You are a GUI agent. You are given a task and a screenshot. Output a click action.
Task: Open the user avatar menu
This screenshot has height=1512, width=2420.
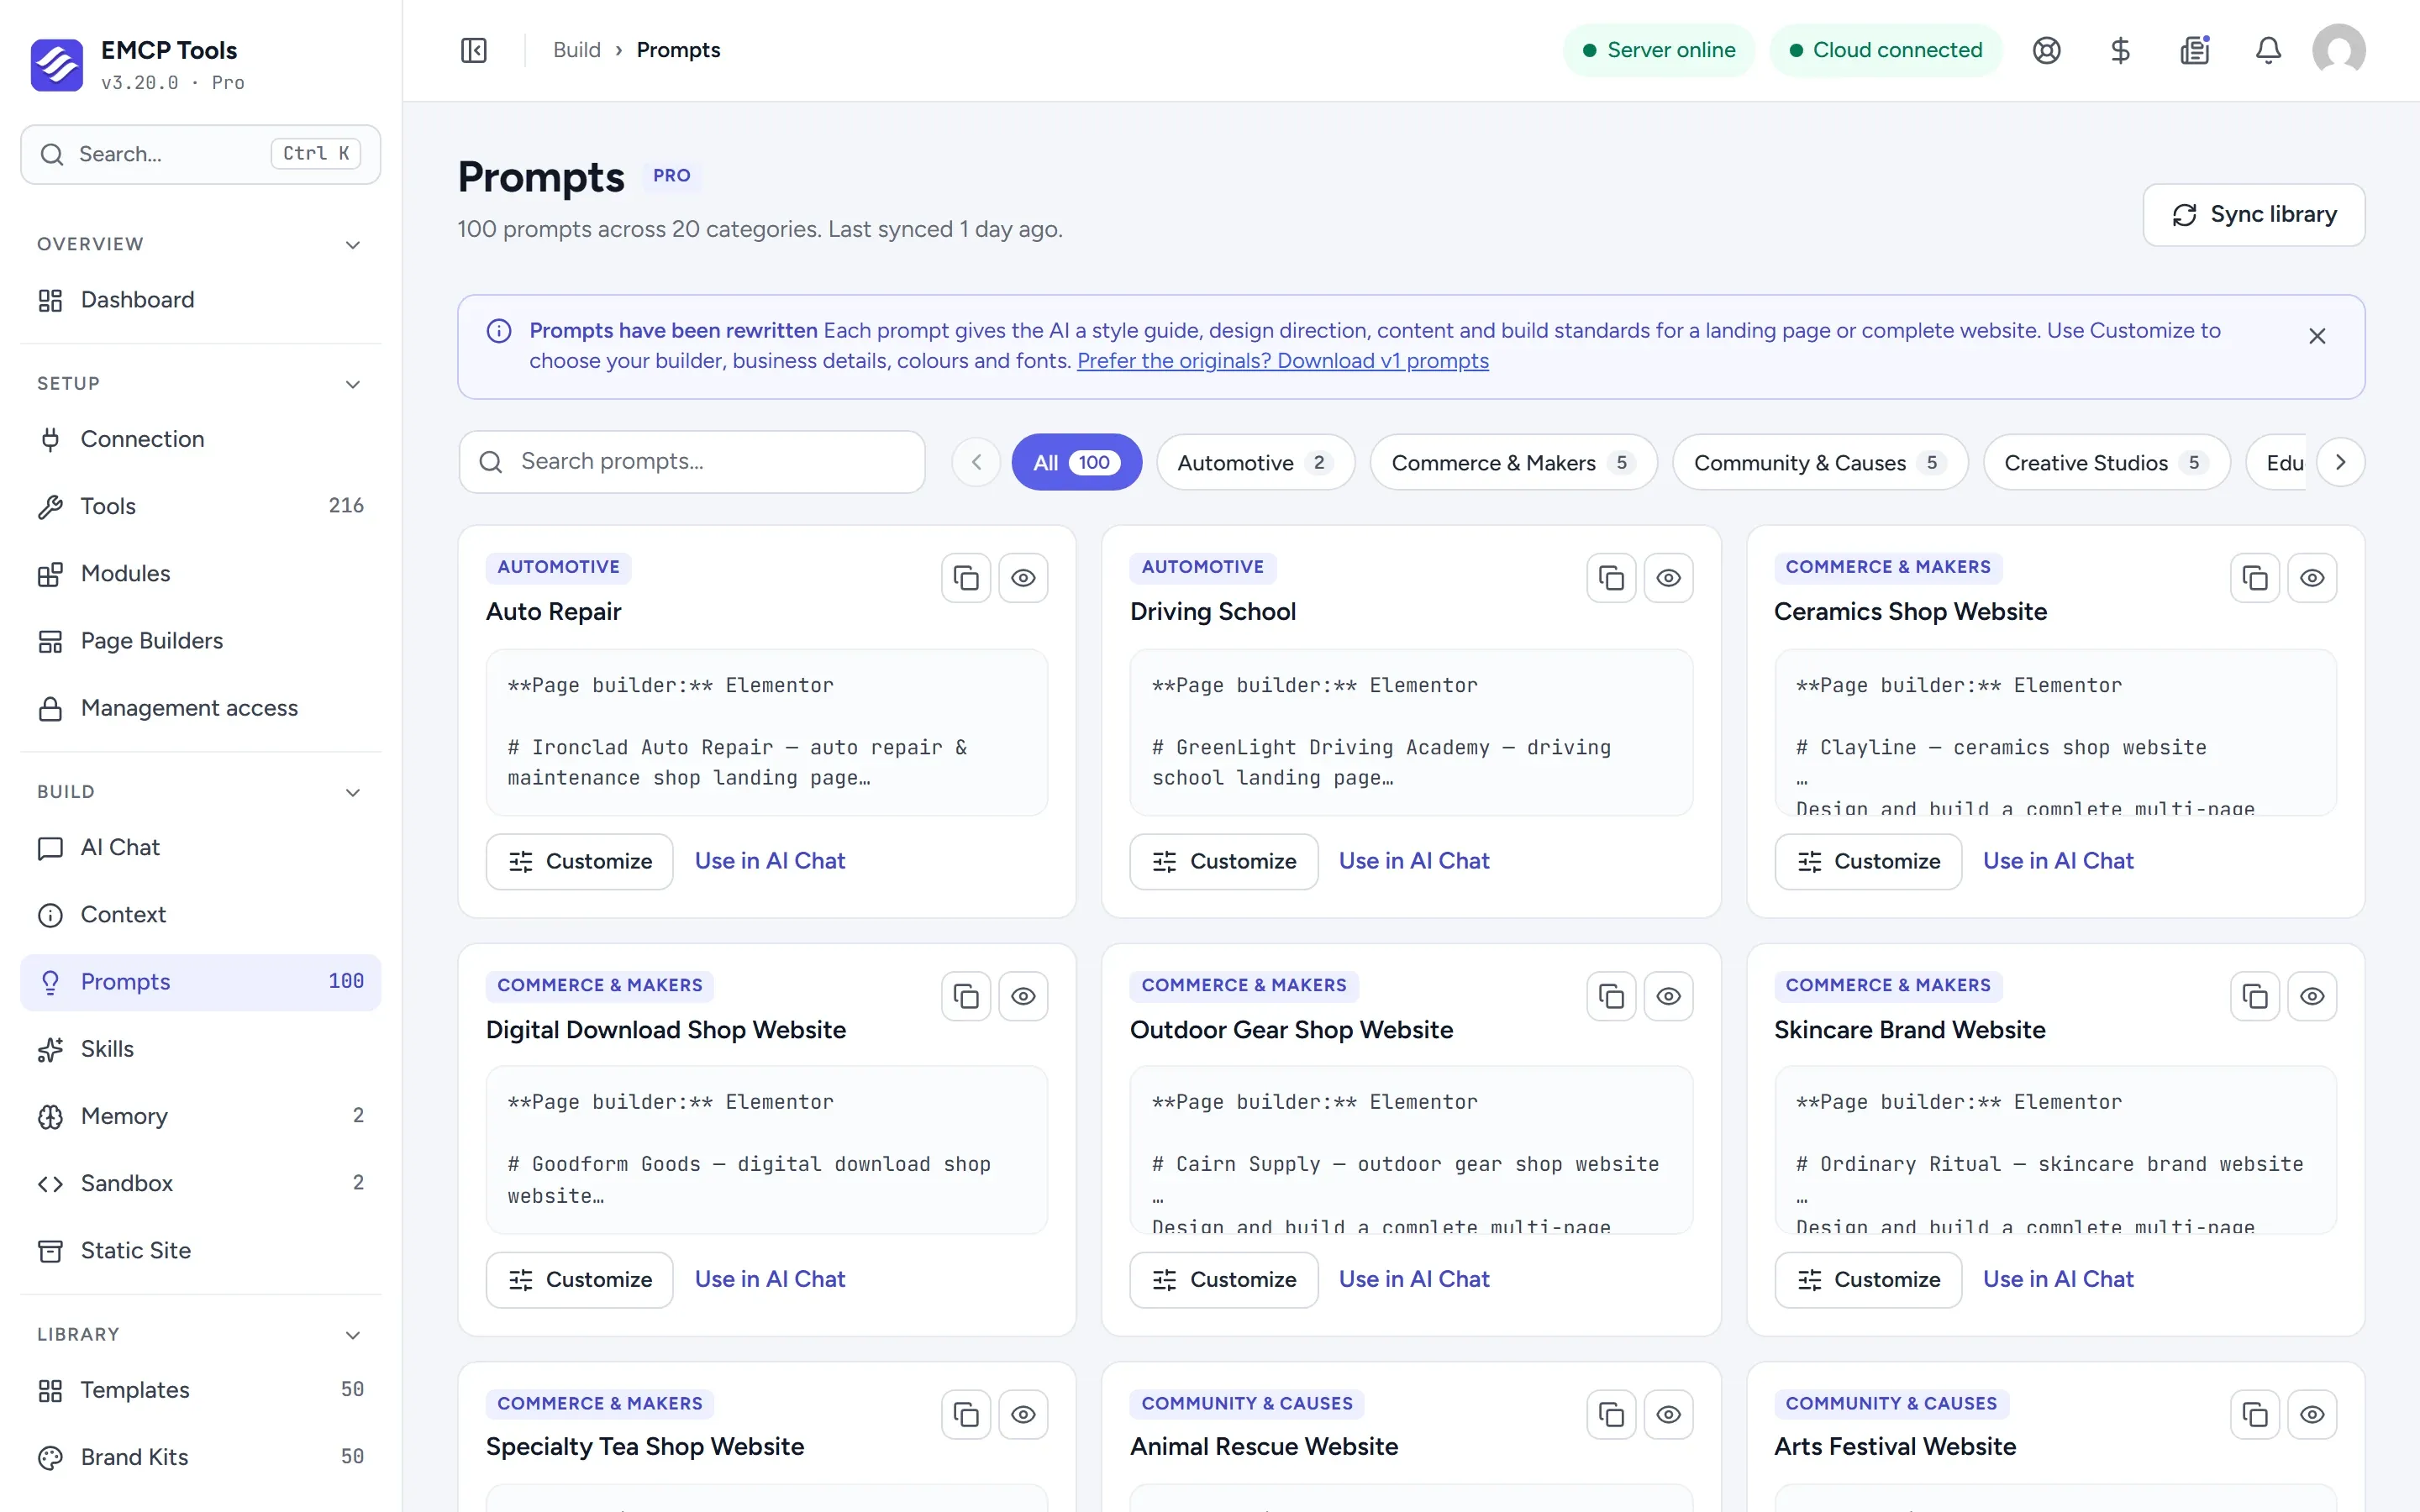2338,50
